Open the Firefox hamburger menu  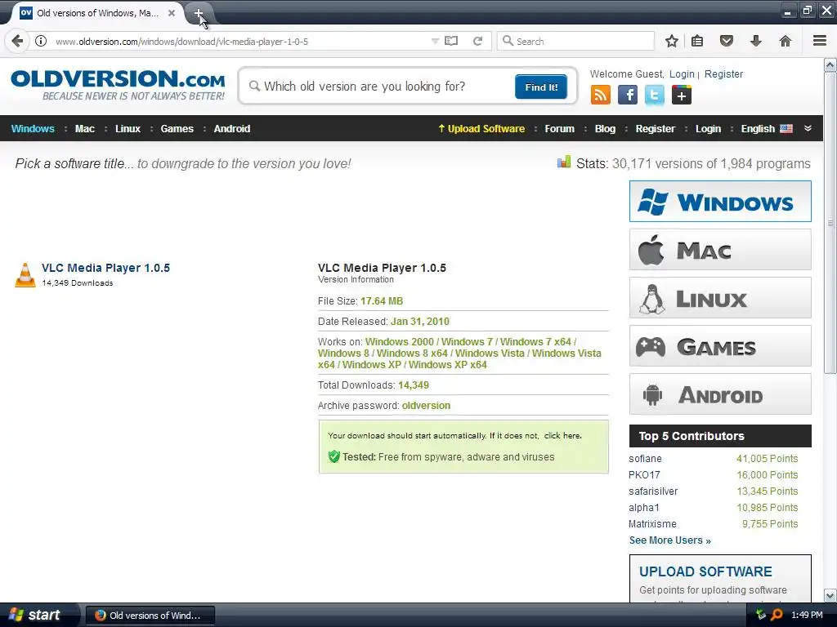[820, 41]
